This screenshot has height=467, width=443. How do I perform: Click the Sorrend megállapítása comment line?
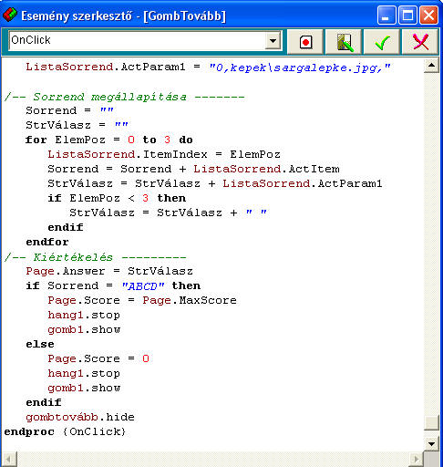coord(124,97)
